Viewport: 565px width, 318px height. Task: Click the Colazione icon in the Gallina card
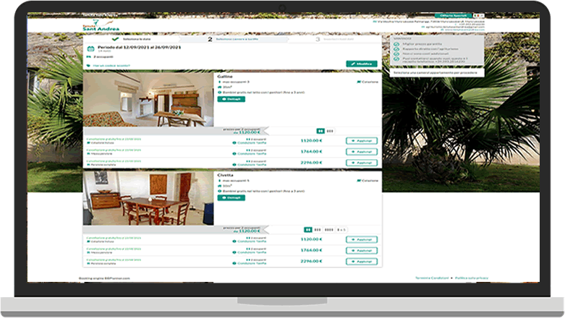[358, 82]
